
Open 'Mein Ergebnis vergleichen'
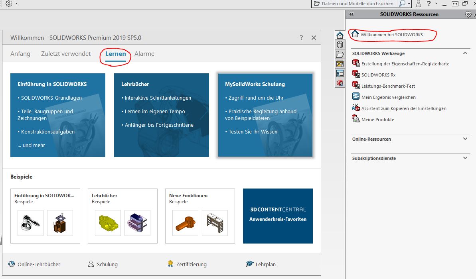coord(388,97)
